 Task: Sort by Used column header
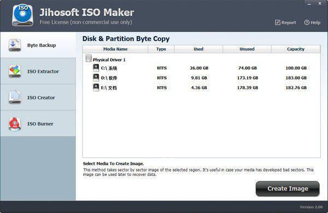pyautogui.click(x=198, y=49)
